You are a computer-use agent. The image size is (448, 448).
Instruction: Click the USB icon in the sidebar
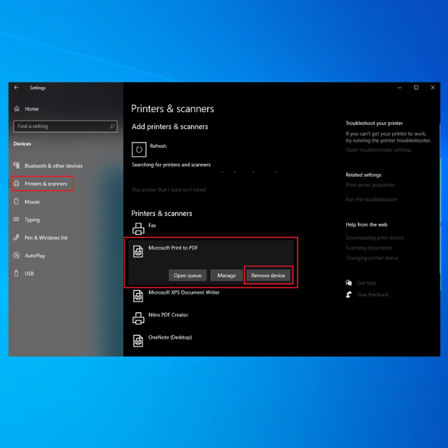[x=16, y=273]
